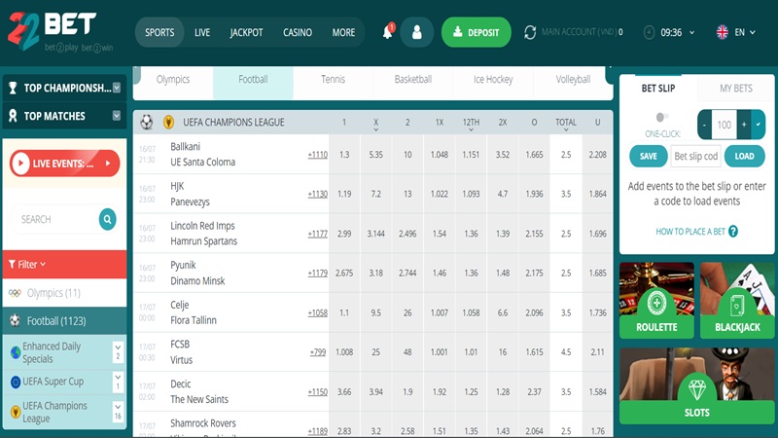Open the More menu

point(343,32)
